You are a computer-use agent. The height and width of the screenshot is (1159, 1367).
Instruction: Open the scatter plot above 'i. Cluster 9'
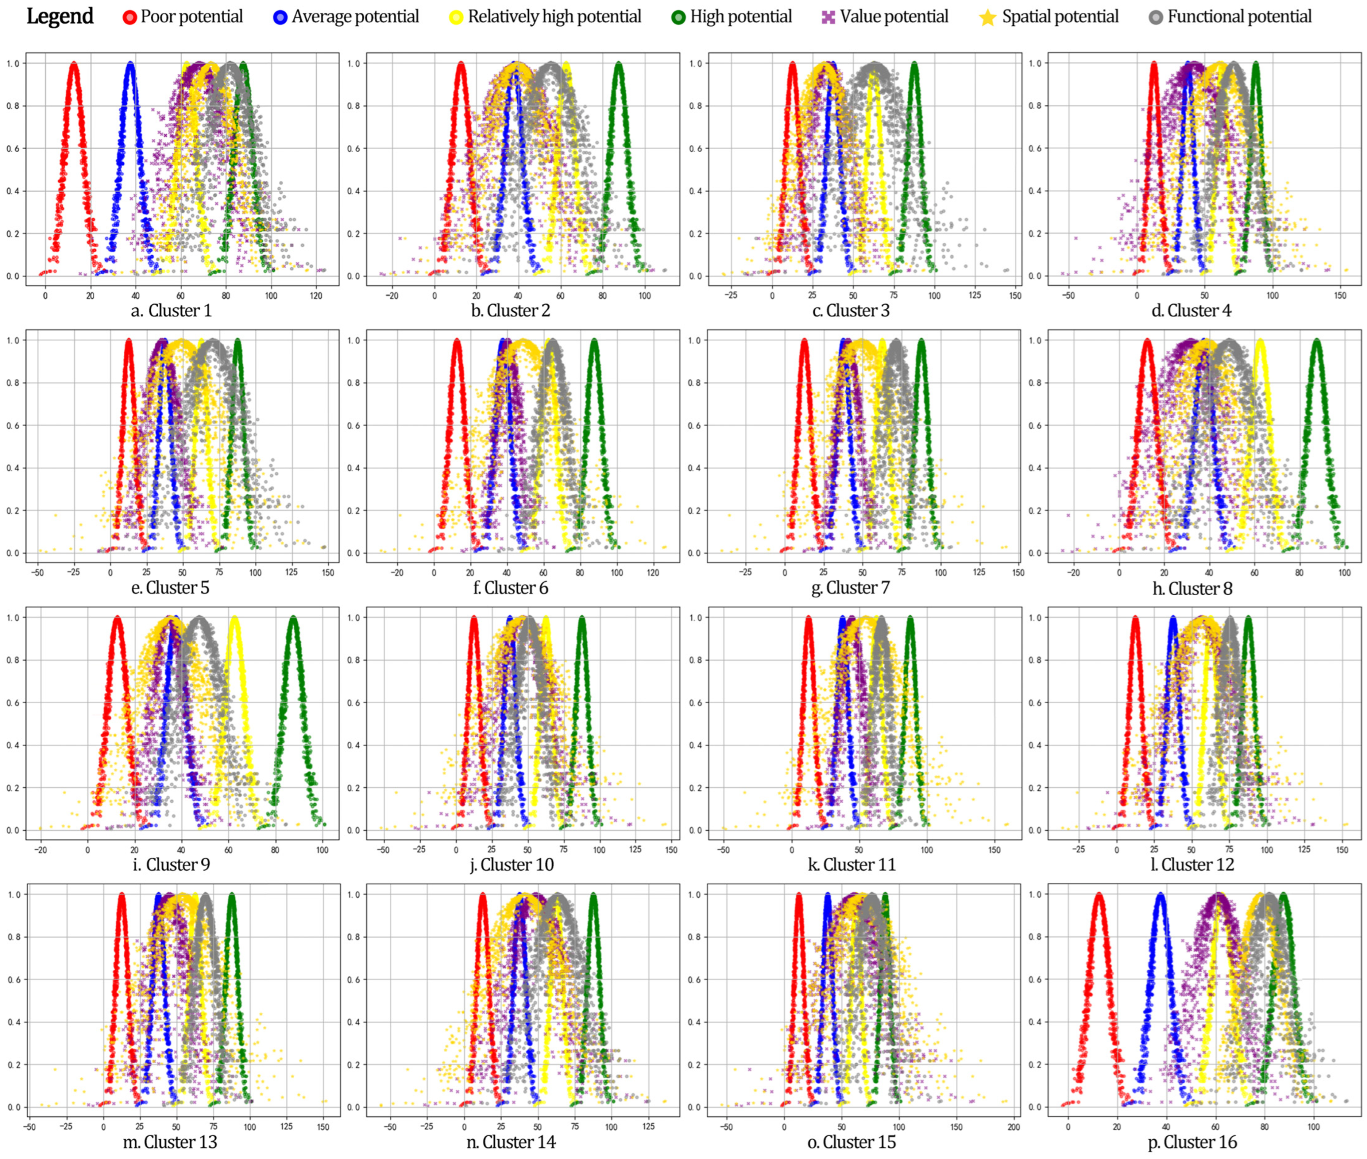(x=183, y=723)
